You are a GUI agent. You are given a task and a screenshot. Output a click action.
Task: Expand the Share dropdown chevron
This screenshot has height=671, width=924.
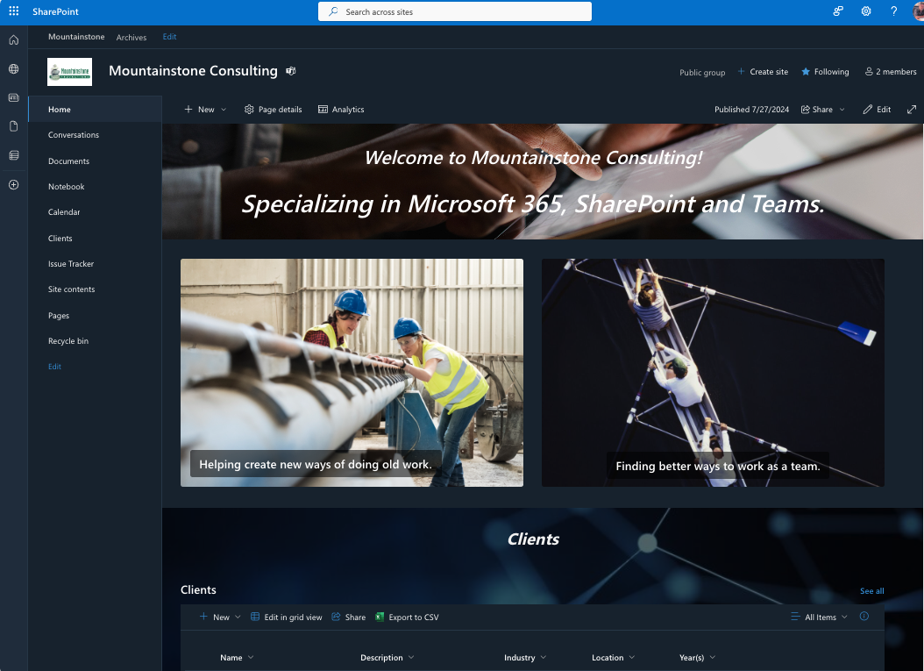pos(842,110)
